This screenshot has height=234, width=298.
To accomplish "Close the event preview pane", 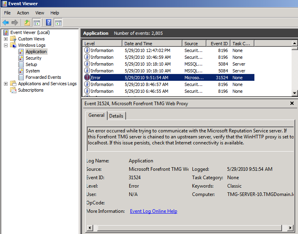I will (292, 103).
